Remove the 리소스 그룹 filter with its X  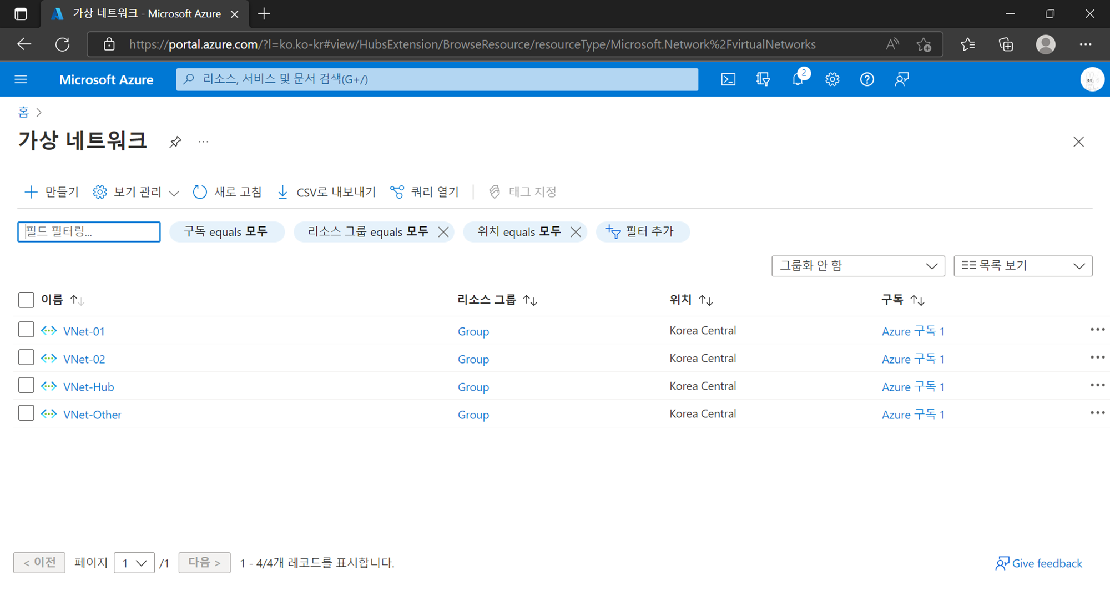click(443, 232)
